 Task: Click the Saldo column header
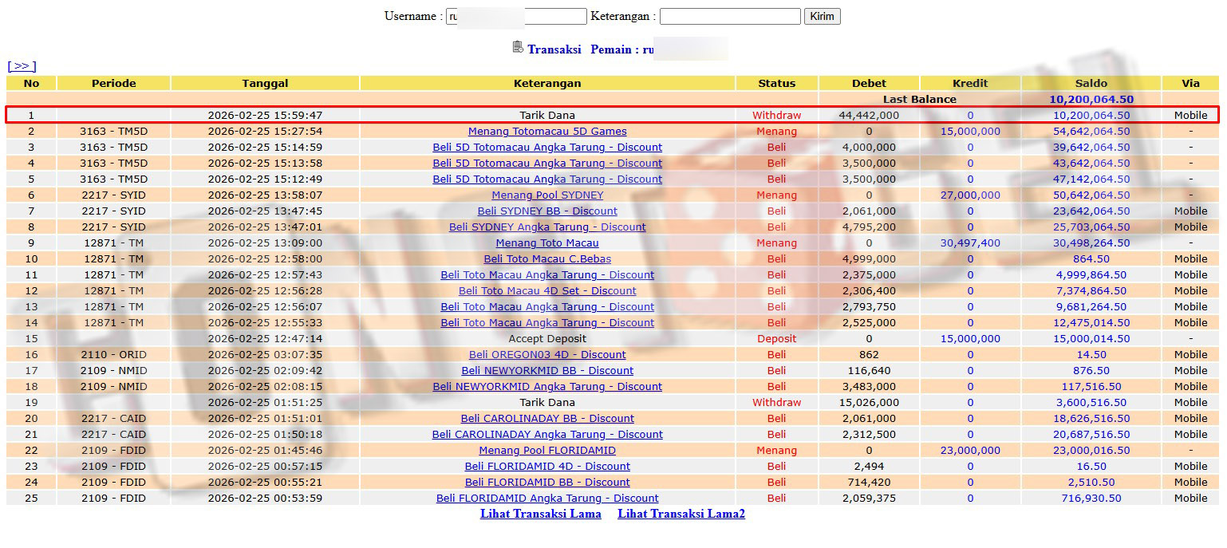click(x=1091, y=83)
